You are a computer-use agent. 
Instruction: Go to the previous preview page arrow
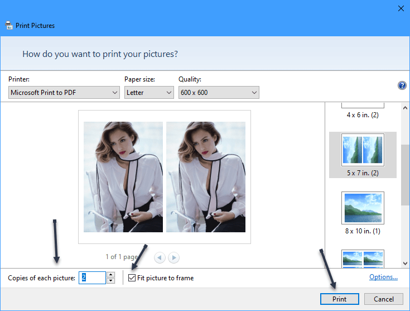(160, 257)
